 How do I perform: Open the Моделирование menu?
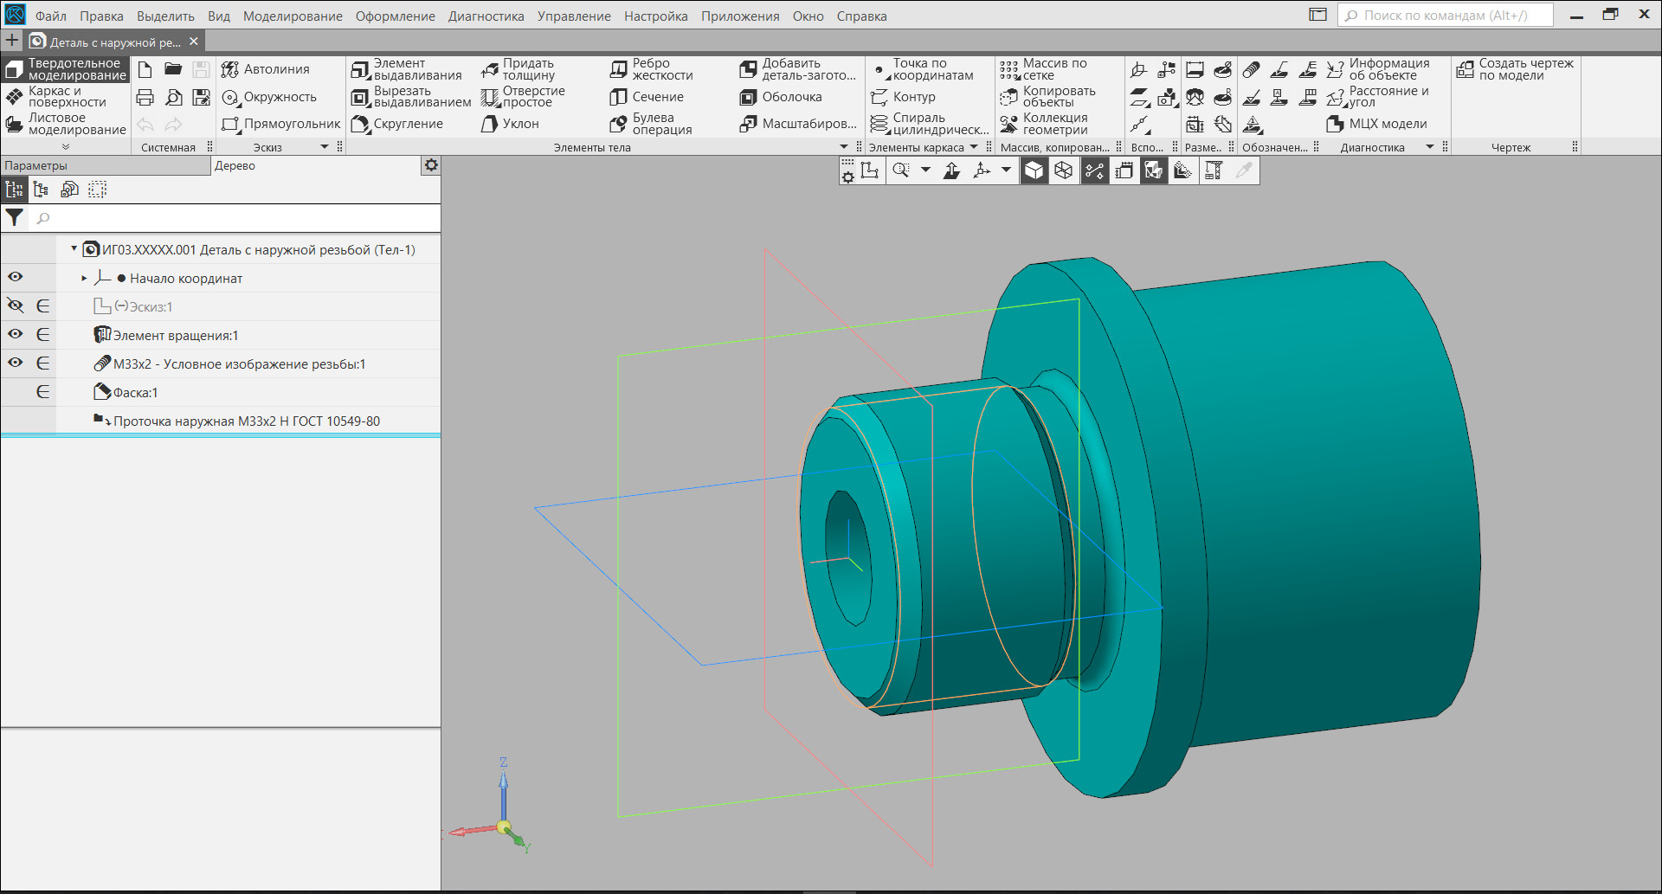[x=293, y=16]
